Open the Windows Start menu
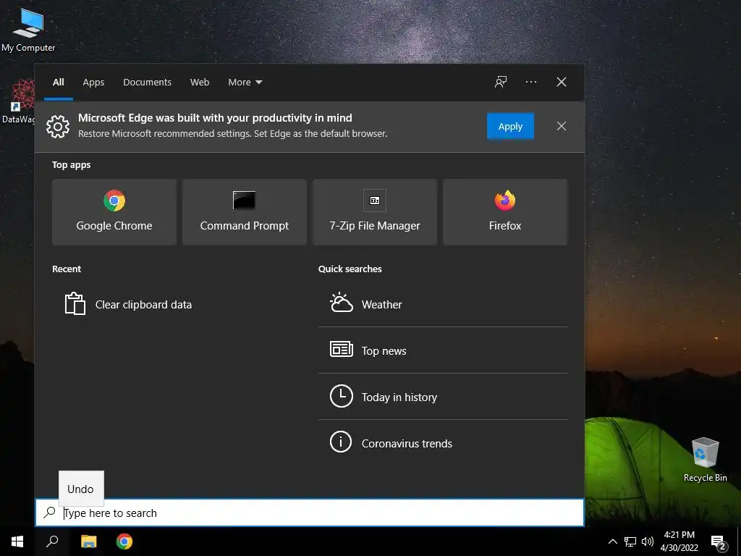741x556 pixels. click(17, 542)
